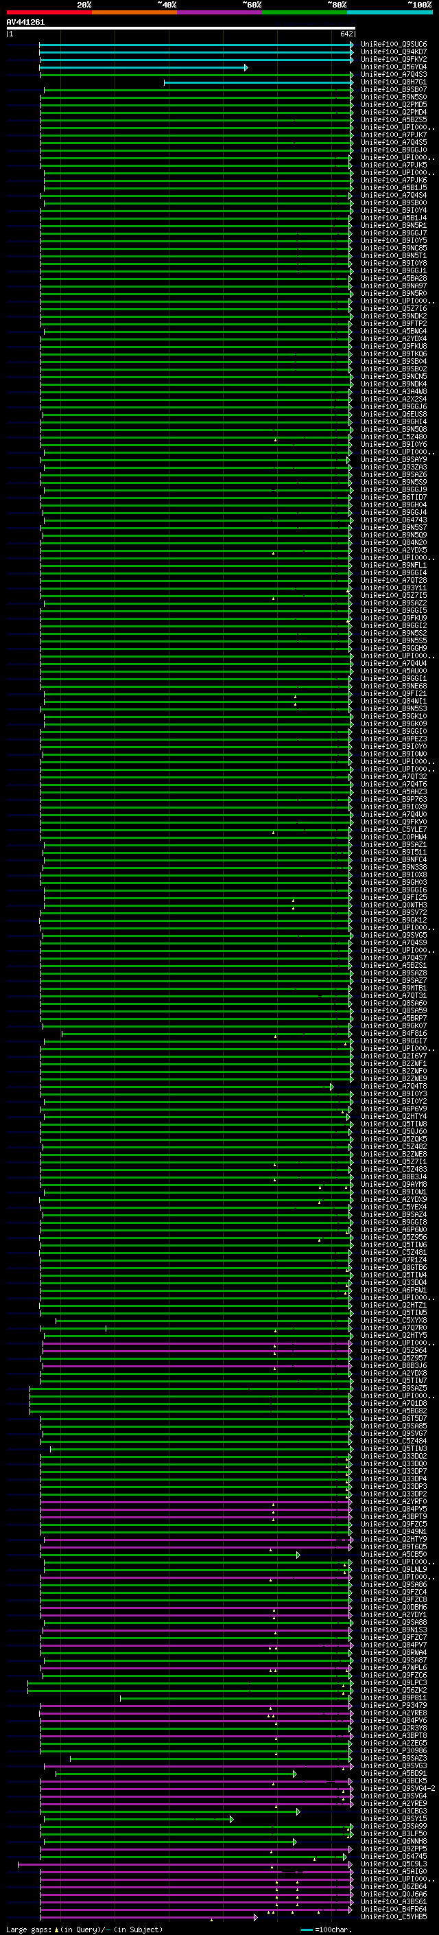439x1935 pixels.
Task: Select the UniRef100_A7R1Z4 label
Action: click(393, 1260)
